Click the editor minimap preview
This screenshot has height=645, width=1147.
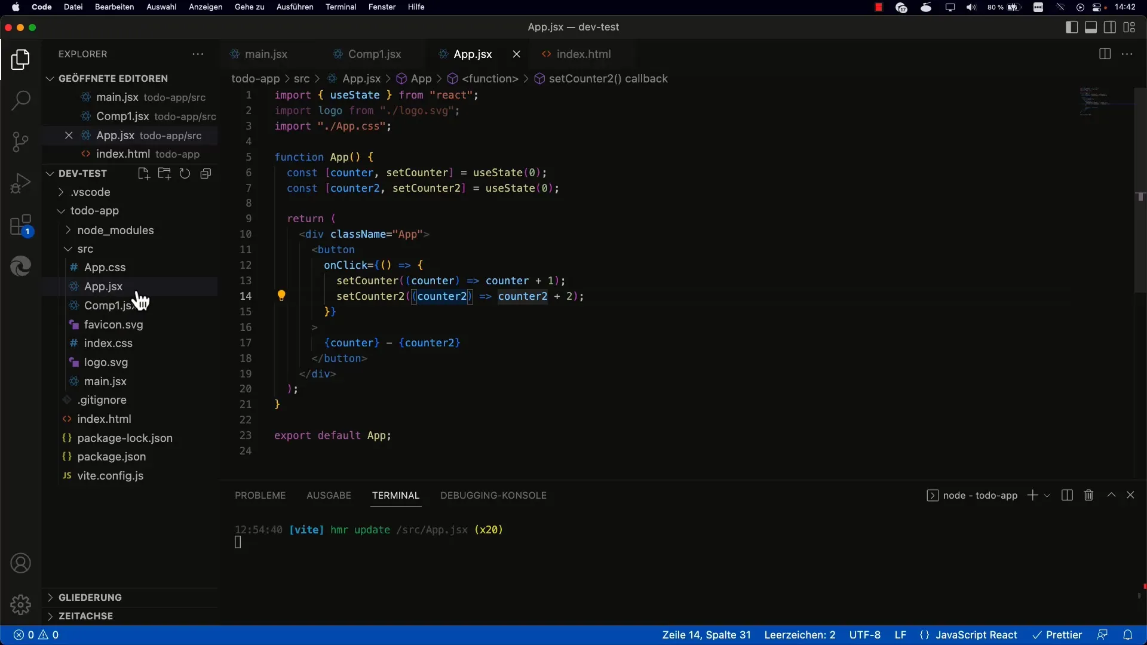(1105, 102)
